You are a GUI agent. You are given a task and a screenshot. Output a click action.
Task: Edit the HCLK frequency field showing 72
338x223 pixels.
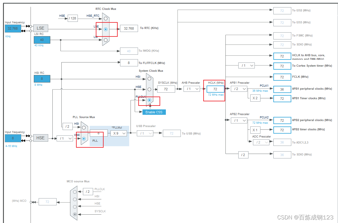(215, 89)
